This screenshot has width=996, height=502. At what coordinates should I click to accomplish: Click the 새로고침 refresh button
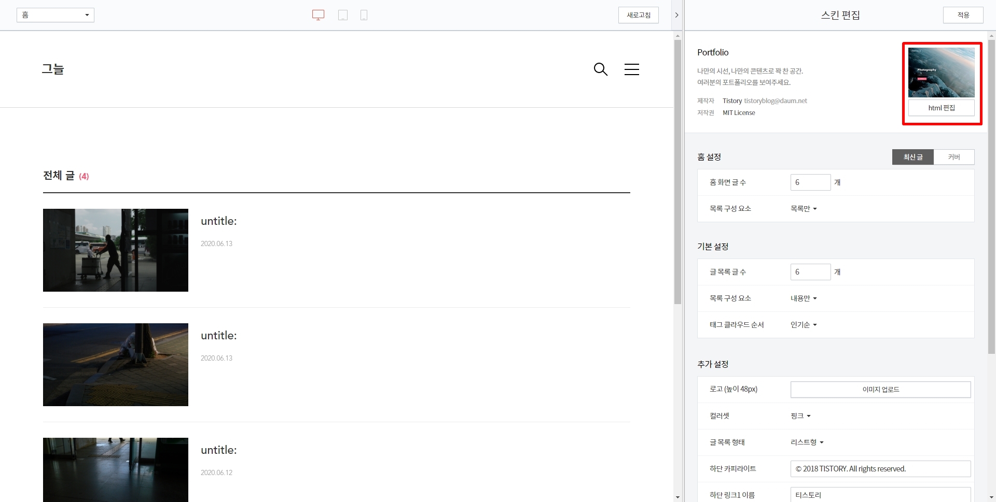click(639, 15)
